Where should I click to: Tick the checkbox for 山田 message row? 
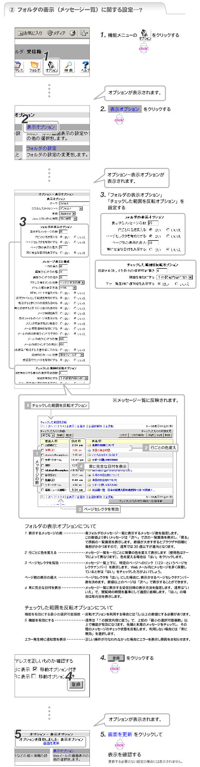pyautogui.click(x=43, y=445)
